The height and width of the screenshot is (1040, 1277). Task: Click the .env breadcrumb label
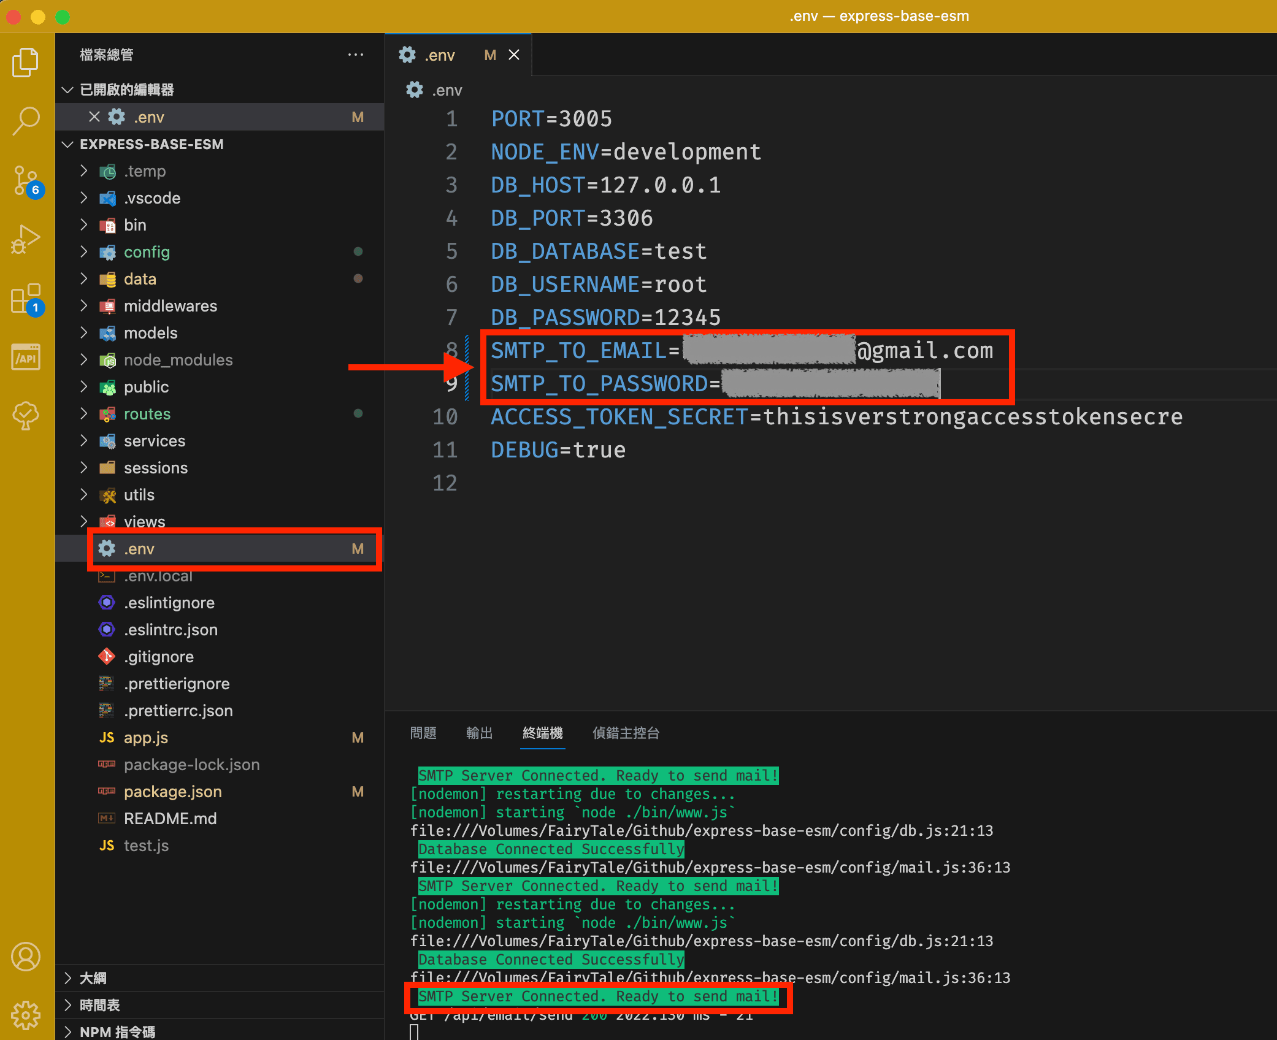click(447, 90)
